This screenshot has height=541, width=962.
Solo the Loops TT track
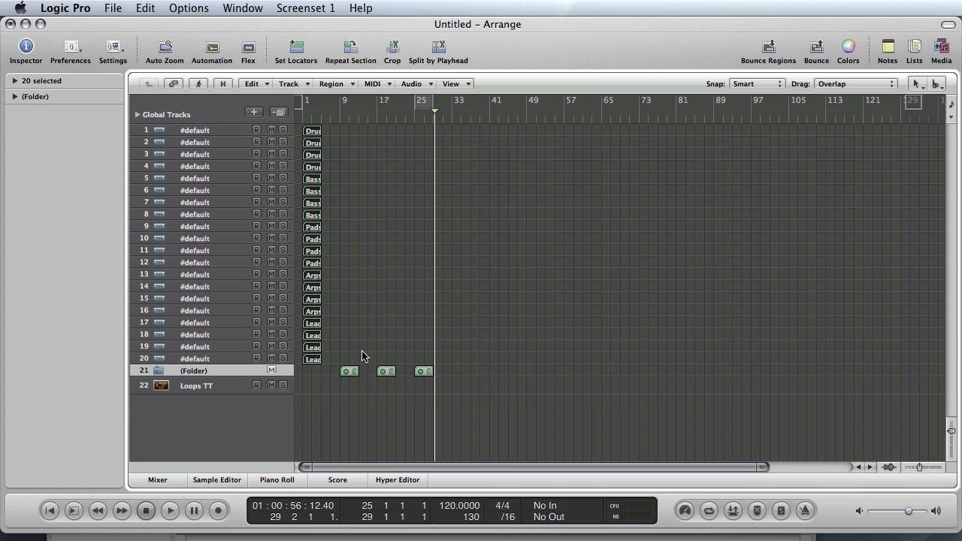coord(283,385)
